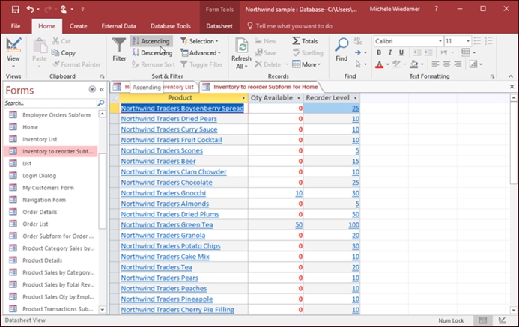
Task: Apply Bold formatting
Action: coord(379,52)
